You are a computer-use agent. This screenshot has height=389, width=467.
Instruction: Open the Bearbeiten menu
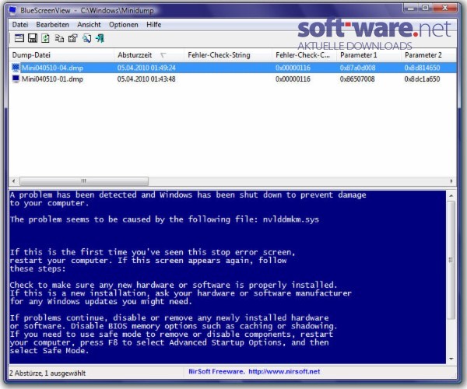pos(52,25)
